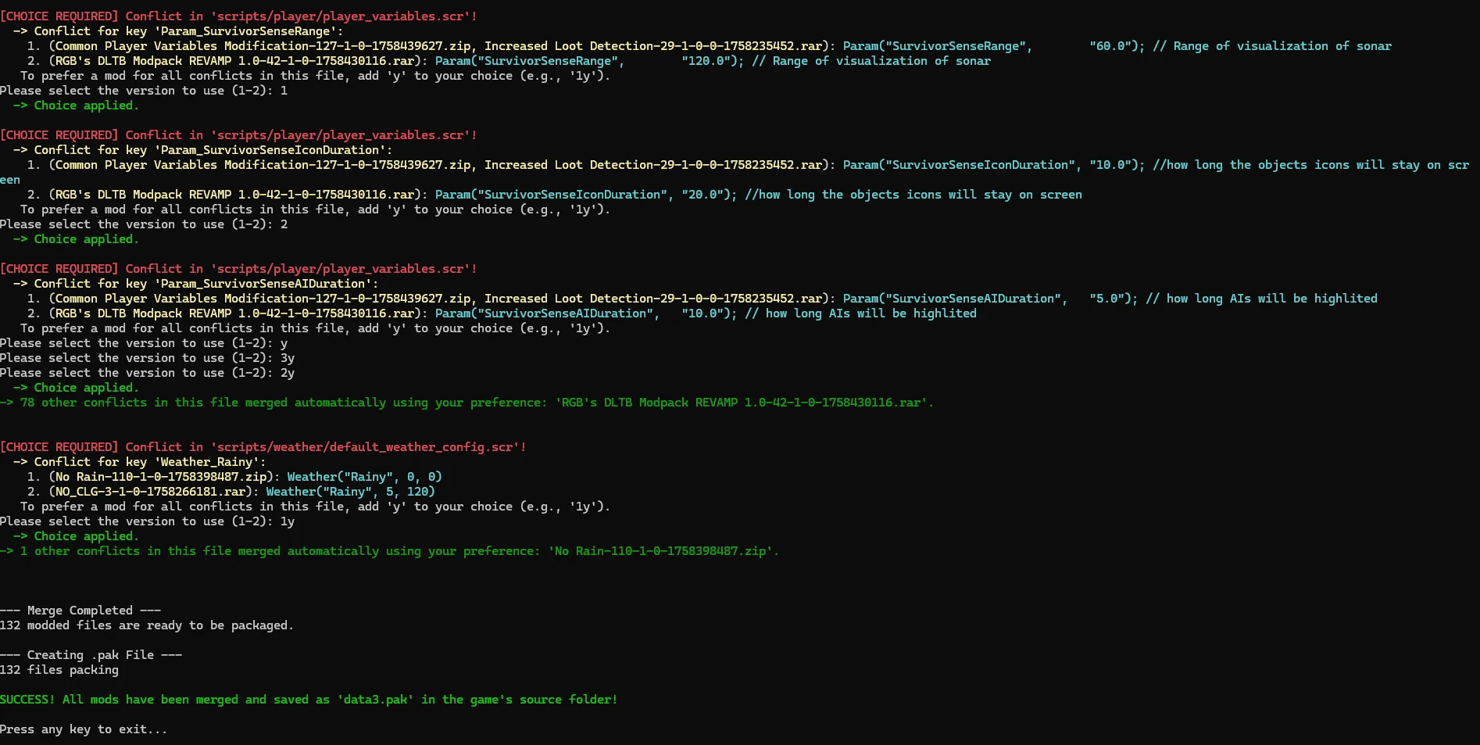The width and height of the screenshot is (1480, 745).
Task: Click the 'Creating .pak File' header text
Action: pos(91,655)
